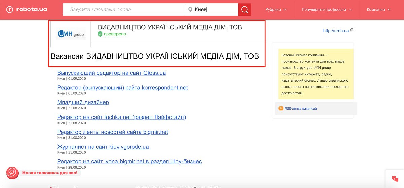Open the chat bubble icon
Screen dimensions: 404x188
pyautogui.click(x=395, y=179)
